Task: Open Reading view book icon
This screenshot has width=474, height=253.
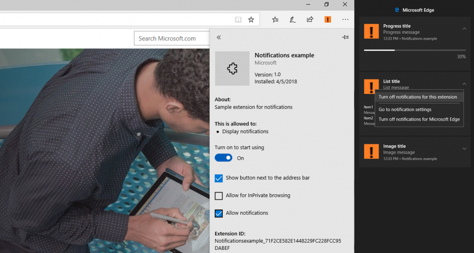Action: pos(238,19)
